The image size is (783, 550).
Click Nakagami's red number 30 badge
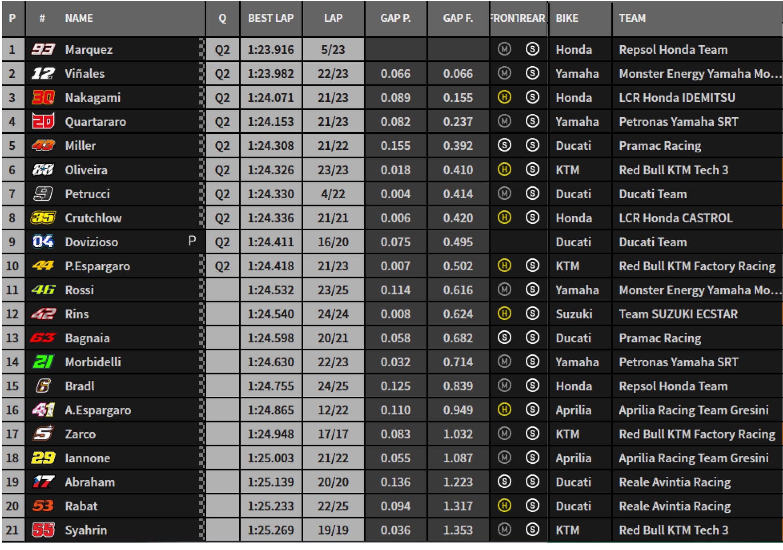[43, 98]
